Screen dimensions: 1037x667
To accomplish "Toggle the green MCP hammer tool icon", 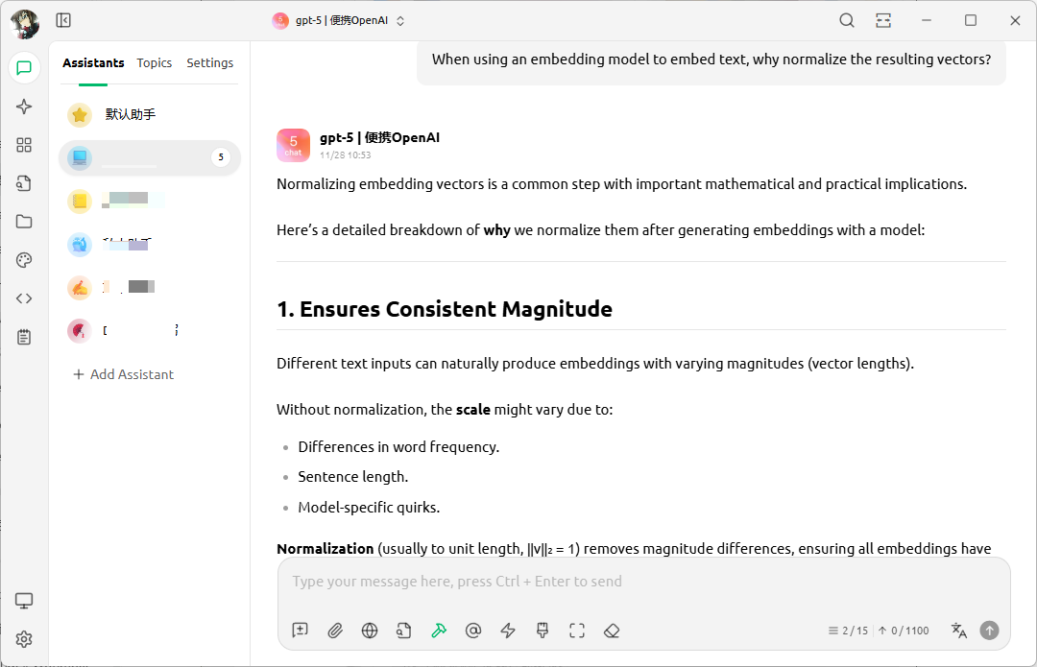I will click(439, 631).
